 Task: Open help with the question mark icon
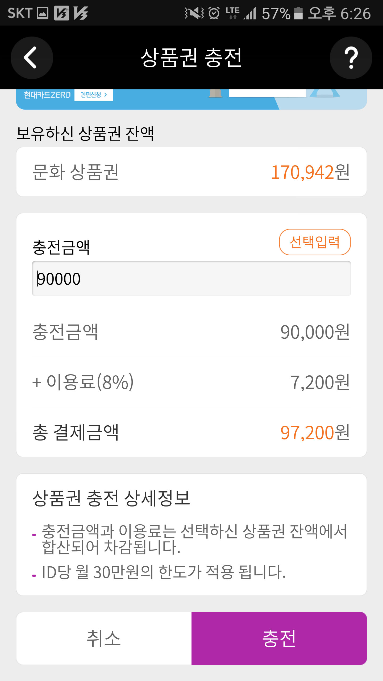(351, 58)
